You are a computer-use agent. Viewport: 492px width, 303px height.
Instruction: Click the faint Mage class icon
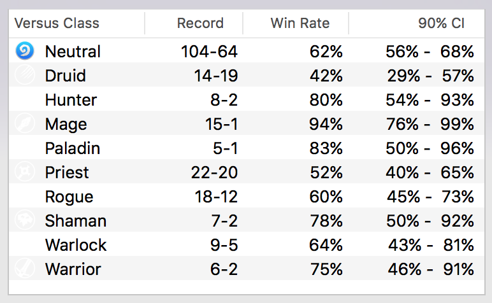(x=25, y=123)
